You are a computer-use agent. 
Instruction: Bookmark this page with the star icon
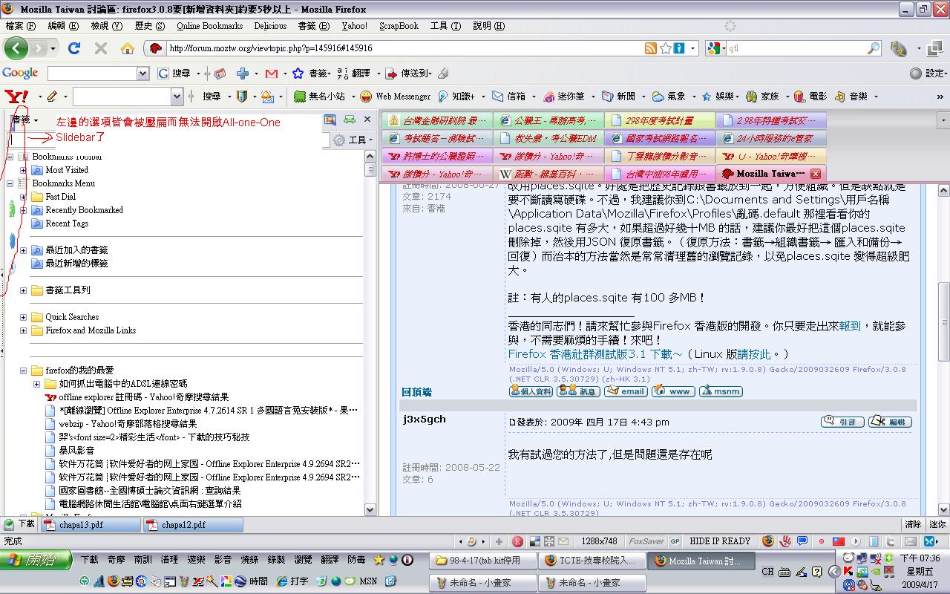[666, 48]
